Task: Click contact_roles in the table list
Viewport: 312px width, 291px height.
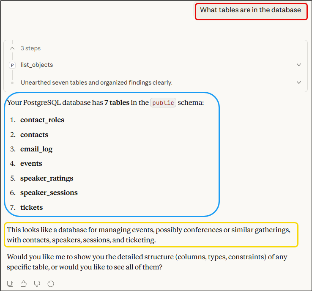Action: 42,120
